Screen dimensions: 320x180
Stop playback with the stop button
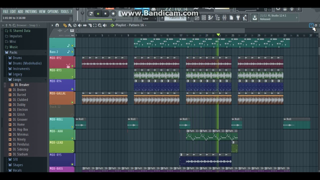(105, 14)
